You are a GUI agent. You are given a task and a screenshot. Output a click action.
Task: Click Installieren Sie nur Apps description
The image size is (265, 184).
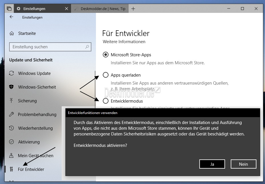click(158, 63)
